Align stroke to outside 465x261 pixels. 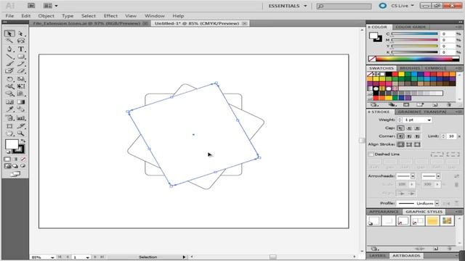[x=417, y=144]
